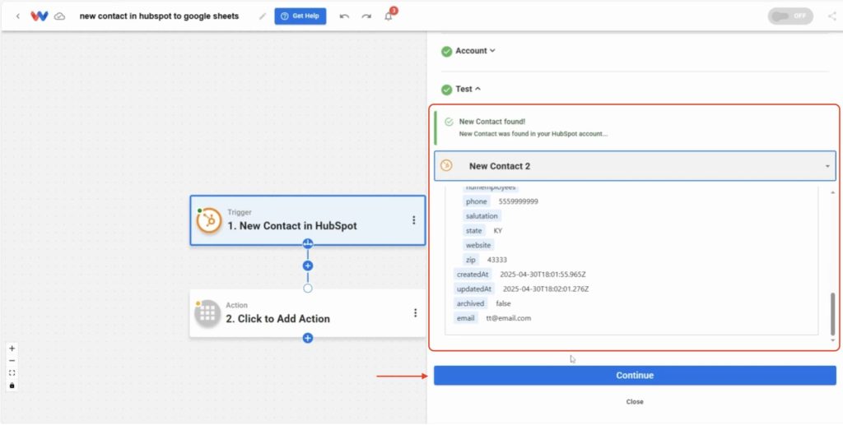Expand the Account section
Image resolution: width=843 pixels, height=425 pixels.
475,51
